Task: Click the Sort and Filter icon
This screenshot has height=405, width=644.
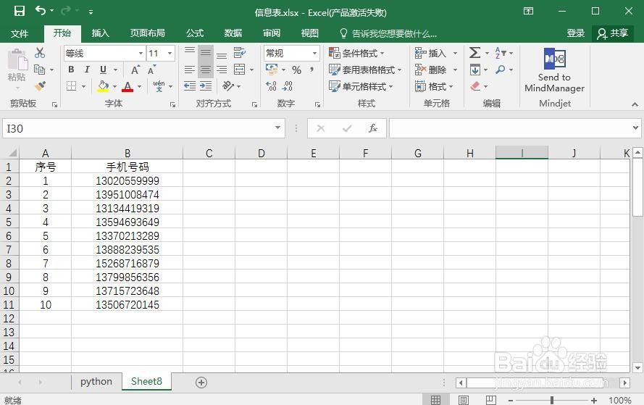Action: pyautogui.click(x=501, y=53)
